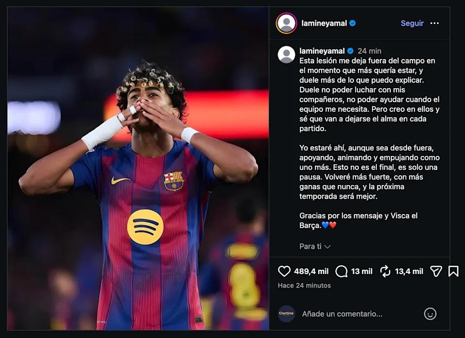Viewport: 465px width, 338px height.
Task: Follow the account with 'Seguir'
Action: [x=412, y=23]
